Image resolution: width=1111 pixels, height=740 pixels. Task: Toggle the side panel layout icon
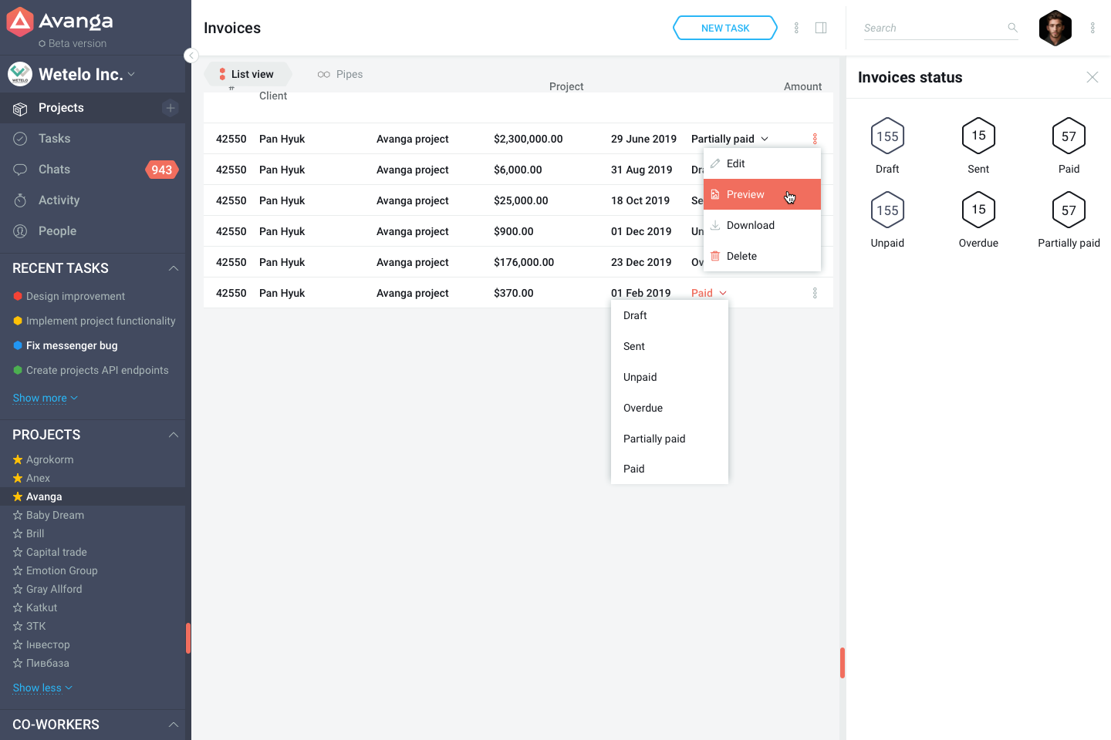(x=821, y=28)
